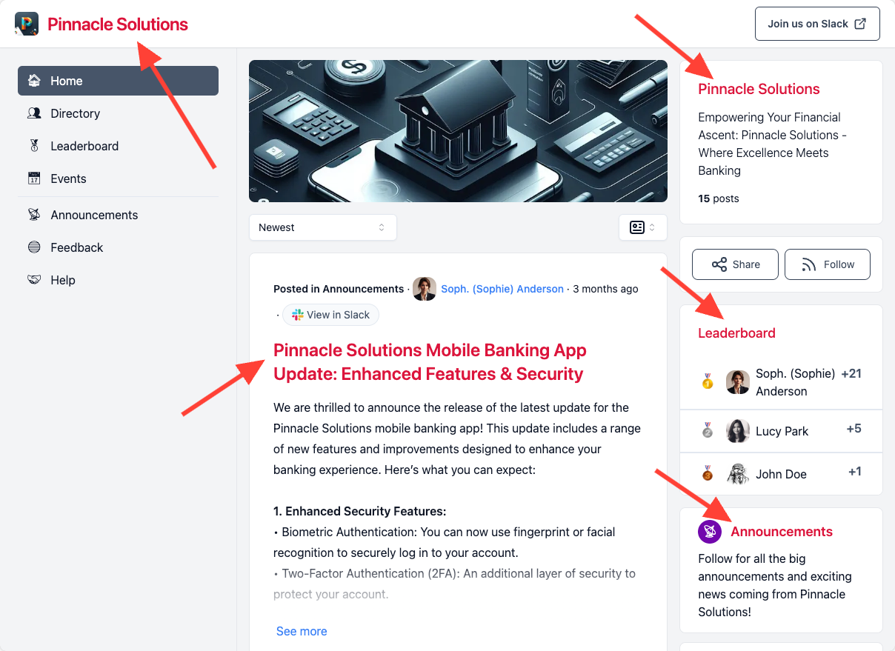This screenshot has width=895, height=651.
Task: Open the Leaderboard trophy icon
Action: click(x=34, y=145)
